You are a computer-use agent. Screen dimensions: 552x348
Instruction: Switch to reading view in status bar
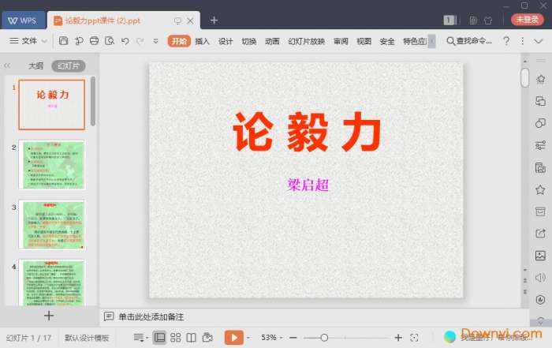(191, 338)
